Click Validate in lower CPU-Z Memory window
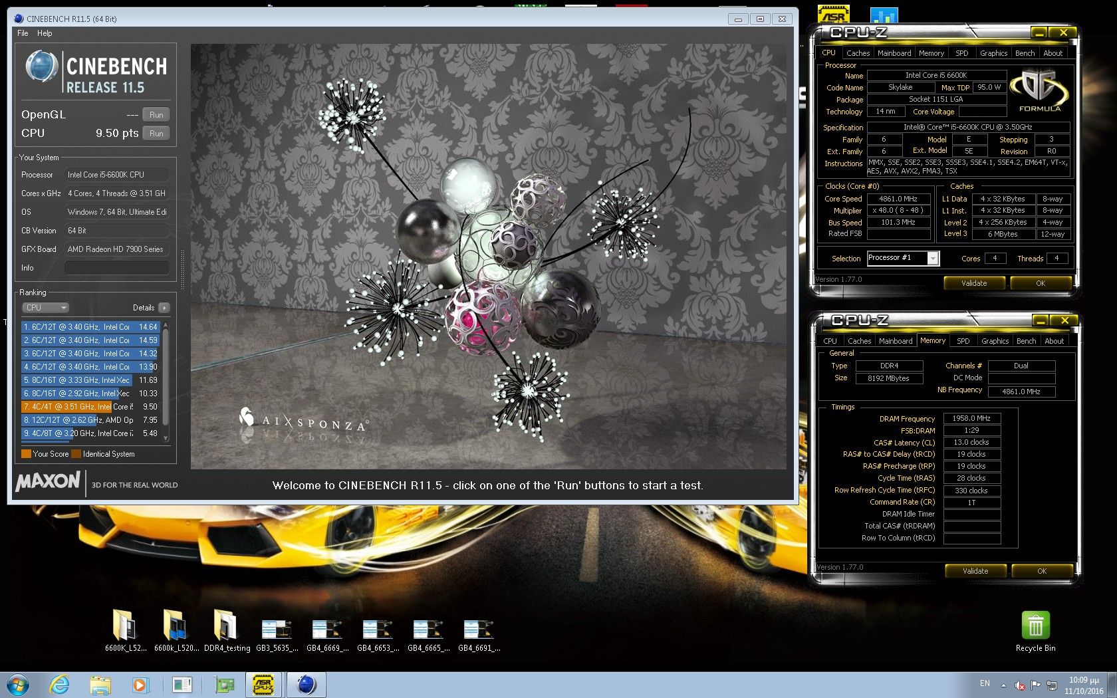The image size is (1117, 698). click(x=975, y=571)
